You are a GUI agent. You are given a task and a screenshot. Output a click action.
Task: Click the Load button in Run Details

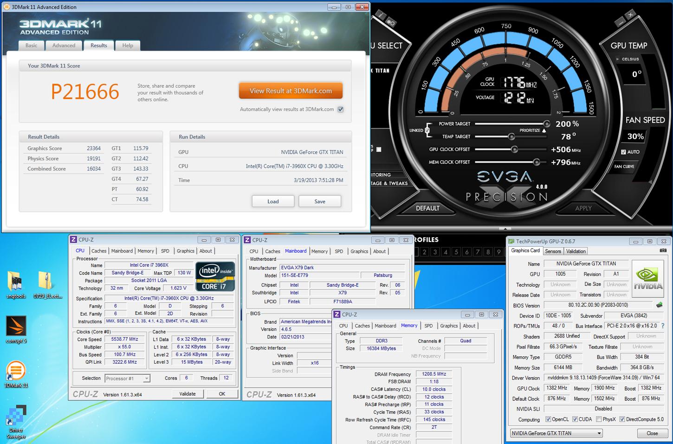click(x=273, y=201)
